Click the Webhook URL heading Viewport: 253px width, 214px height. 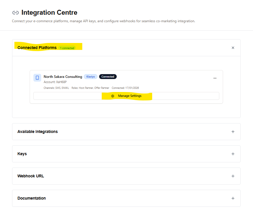31,176
